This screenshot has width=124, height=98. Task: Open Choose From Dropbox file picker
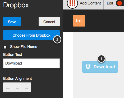coord(31,35)
